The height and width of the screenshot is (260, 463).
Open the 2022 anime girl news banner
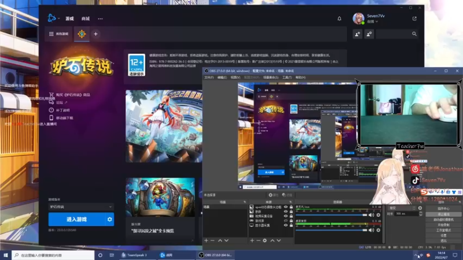pos(164,126)
